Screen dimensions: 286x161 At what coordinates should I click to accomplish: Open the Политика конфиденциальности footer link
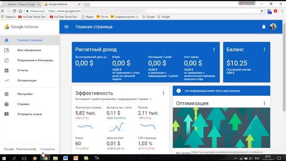pos(27,149)
